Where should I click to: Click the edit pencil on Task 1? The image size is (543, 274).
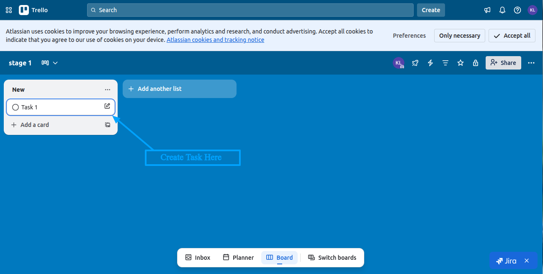click(107, 106)
